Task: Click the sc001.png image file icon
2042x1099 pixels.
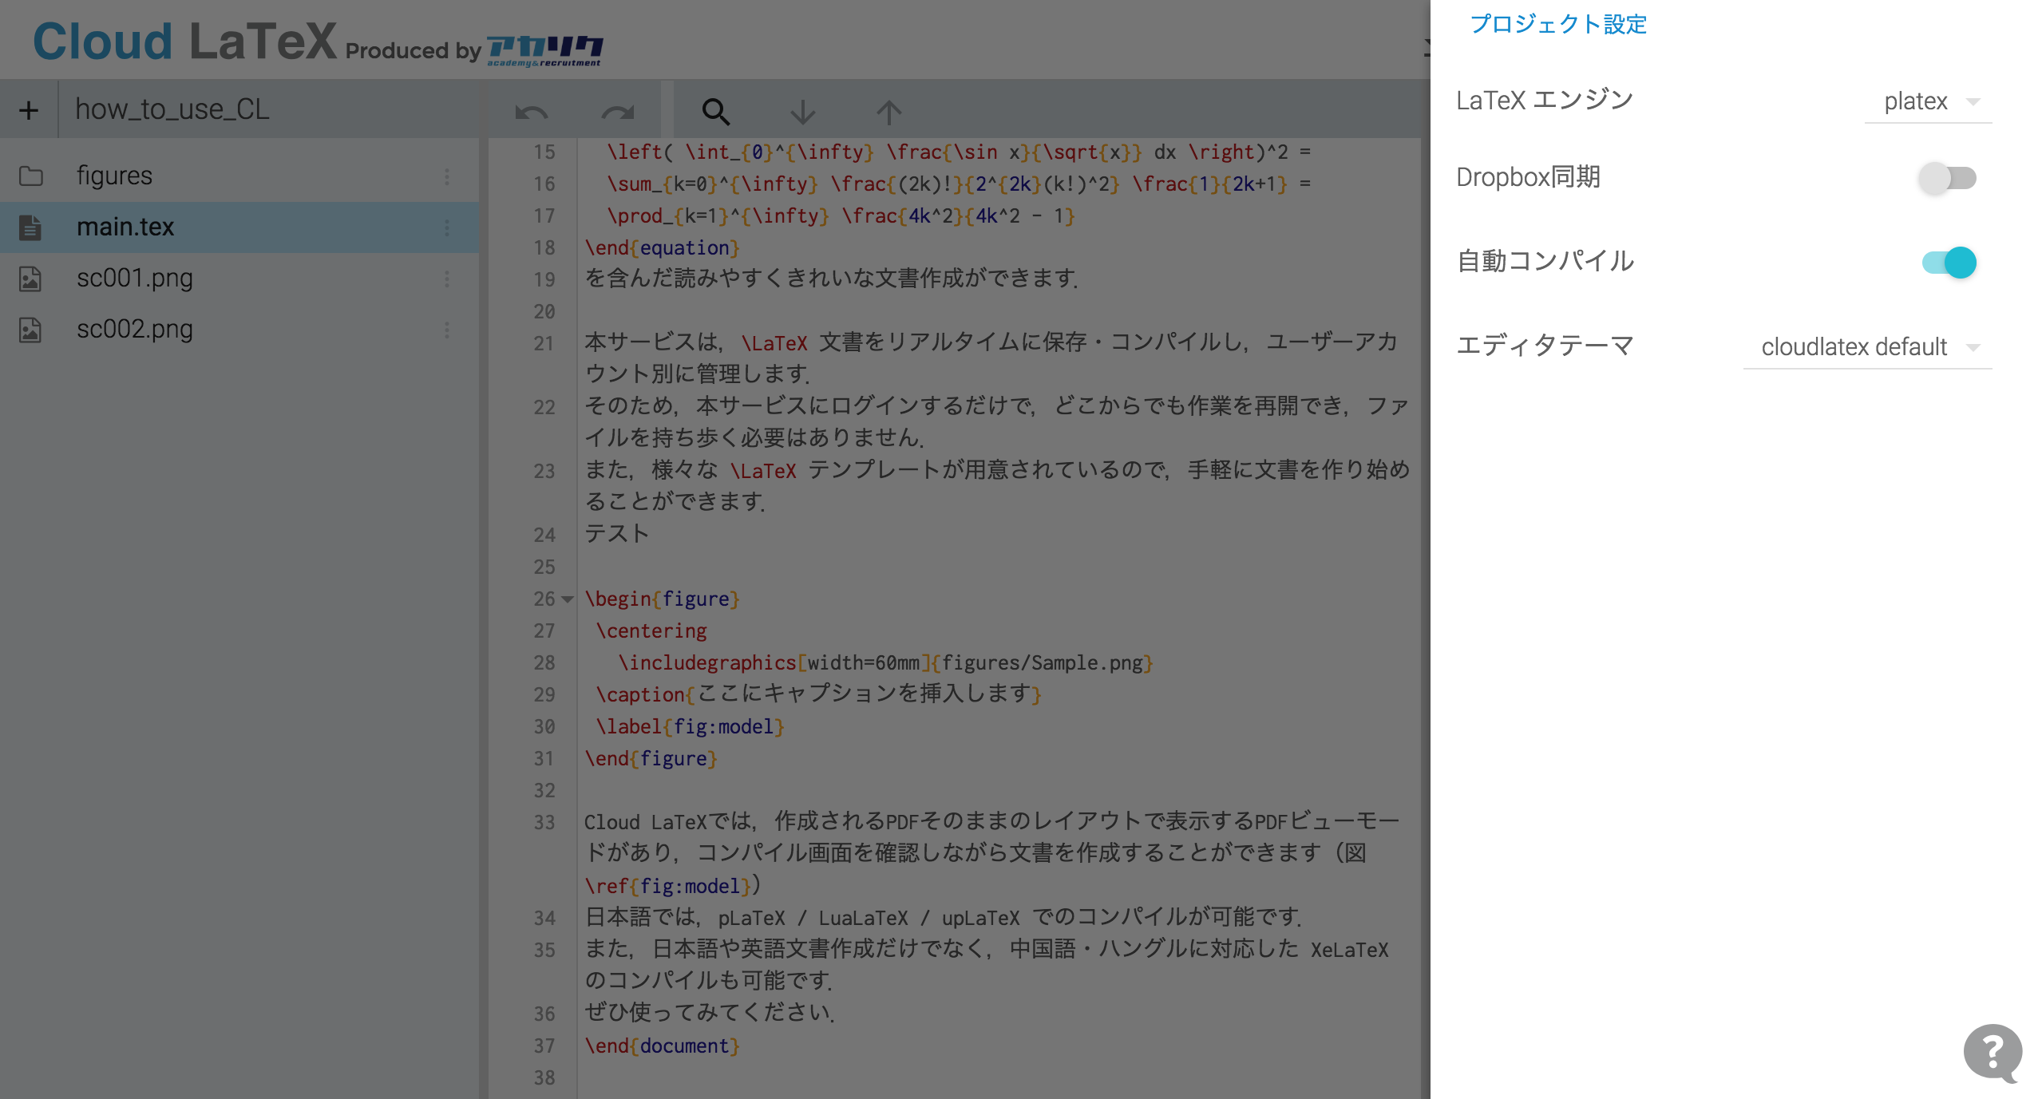Action: coord(30,279)
